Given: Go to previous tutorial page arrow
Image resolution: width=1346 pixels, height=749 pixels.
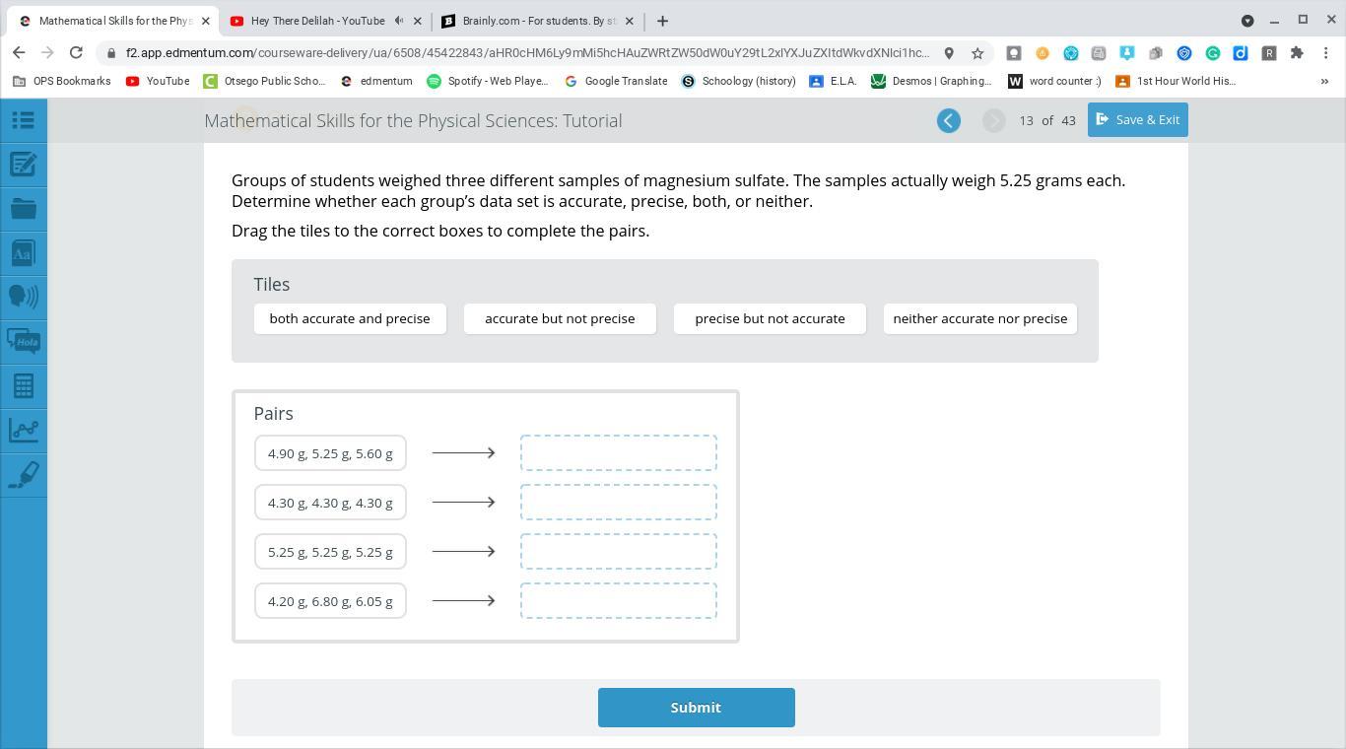Looking at the screenshot, I should pyautogui.click(x=949, y=120).
